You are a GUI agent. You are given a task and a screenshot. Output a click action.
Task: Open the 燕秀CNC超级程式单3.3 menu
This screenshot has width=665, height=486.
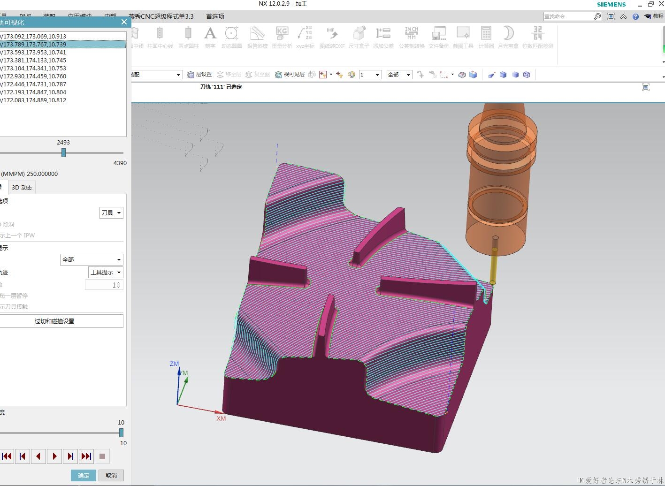tap(161, 16)
